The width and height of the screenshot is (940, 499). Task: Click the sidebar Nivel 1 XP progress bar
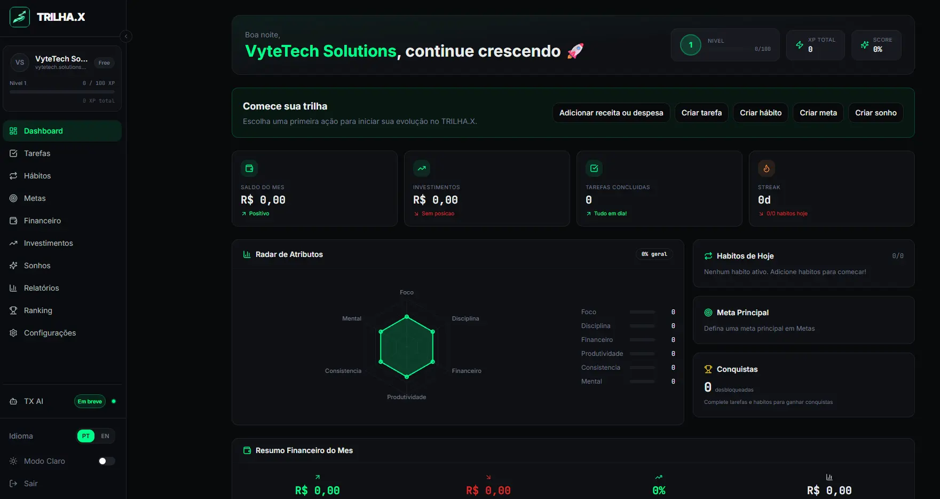point(62,92)
